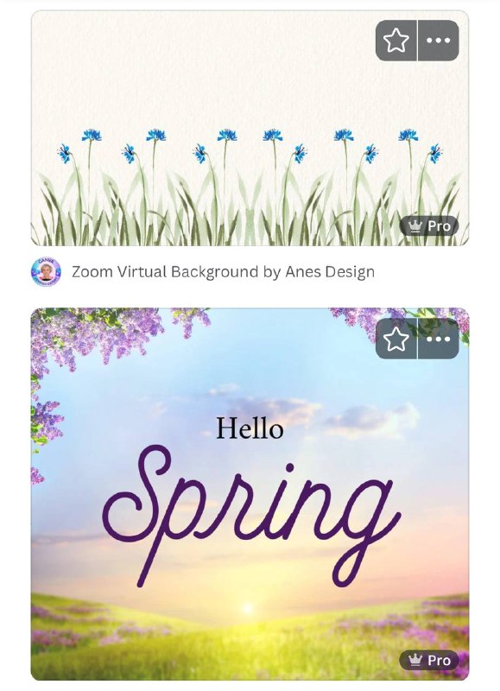Screen dimensions: 500x691
Task: Click the Pro badge on blue flowers template
Action: point(429,226)
